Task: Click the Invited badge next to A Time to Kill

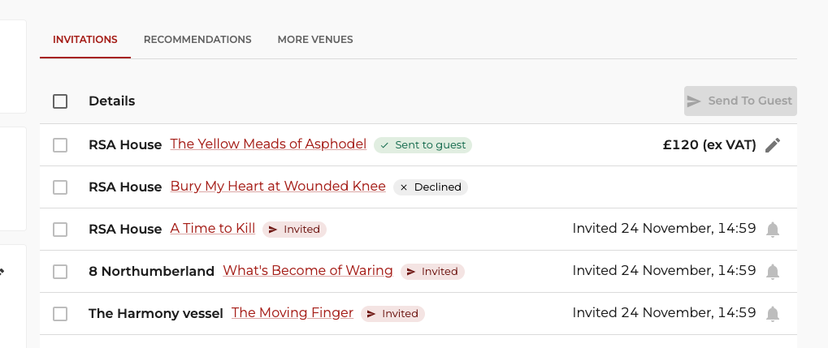Action: coord(295,230)
